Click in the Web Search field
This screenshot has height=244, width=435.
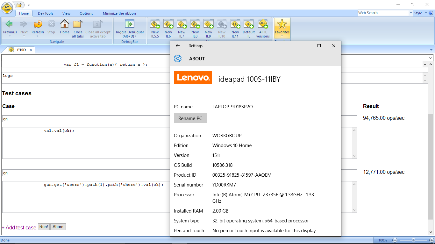click(x=383, y=13)
